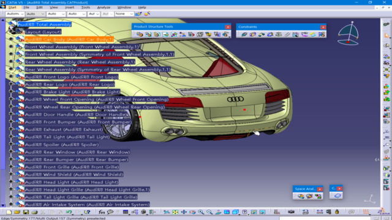This screenshot has width=392, height=220.
Task: Open the Analyze menu
Action: click(x=104, y=7)
